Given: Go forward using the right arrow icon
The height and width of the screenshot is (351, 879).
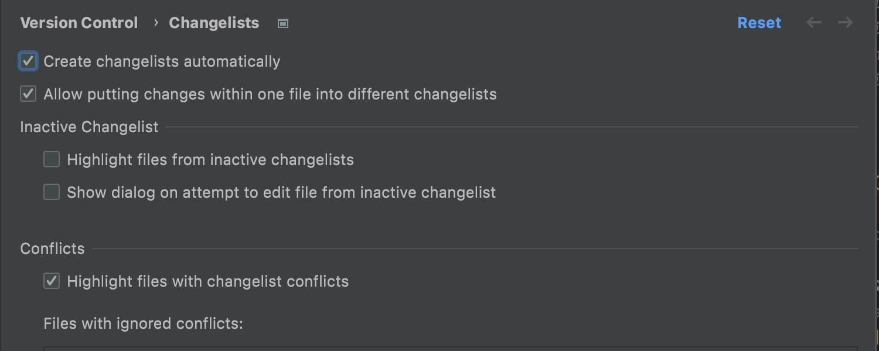Looking at the screenshot, I should pyautogui.click(x=845, y=23).
